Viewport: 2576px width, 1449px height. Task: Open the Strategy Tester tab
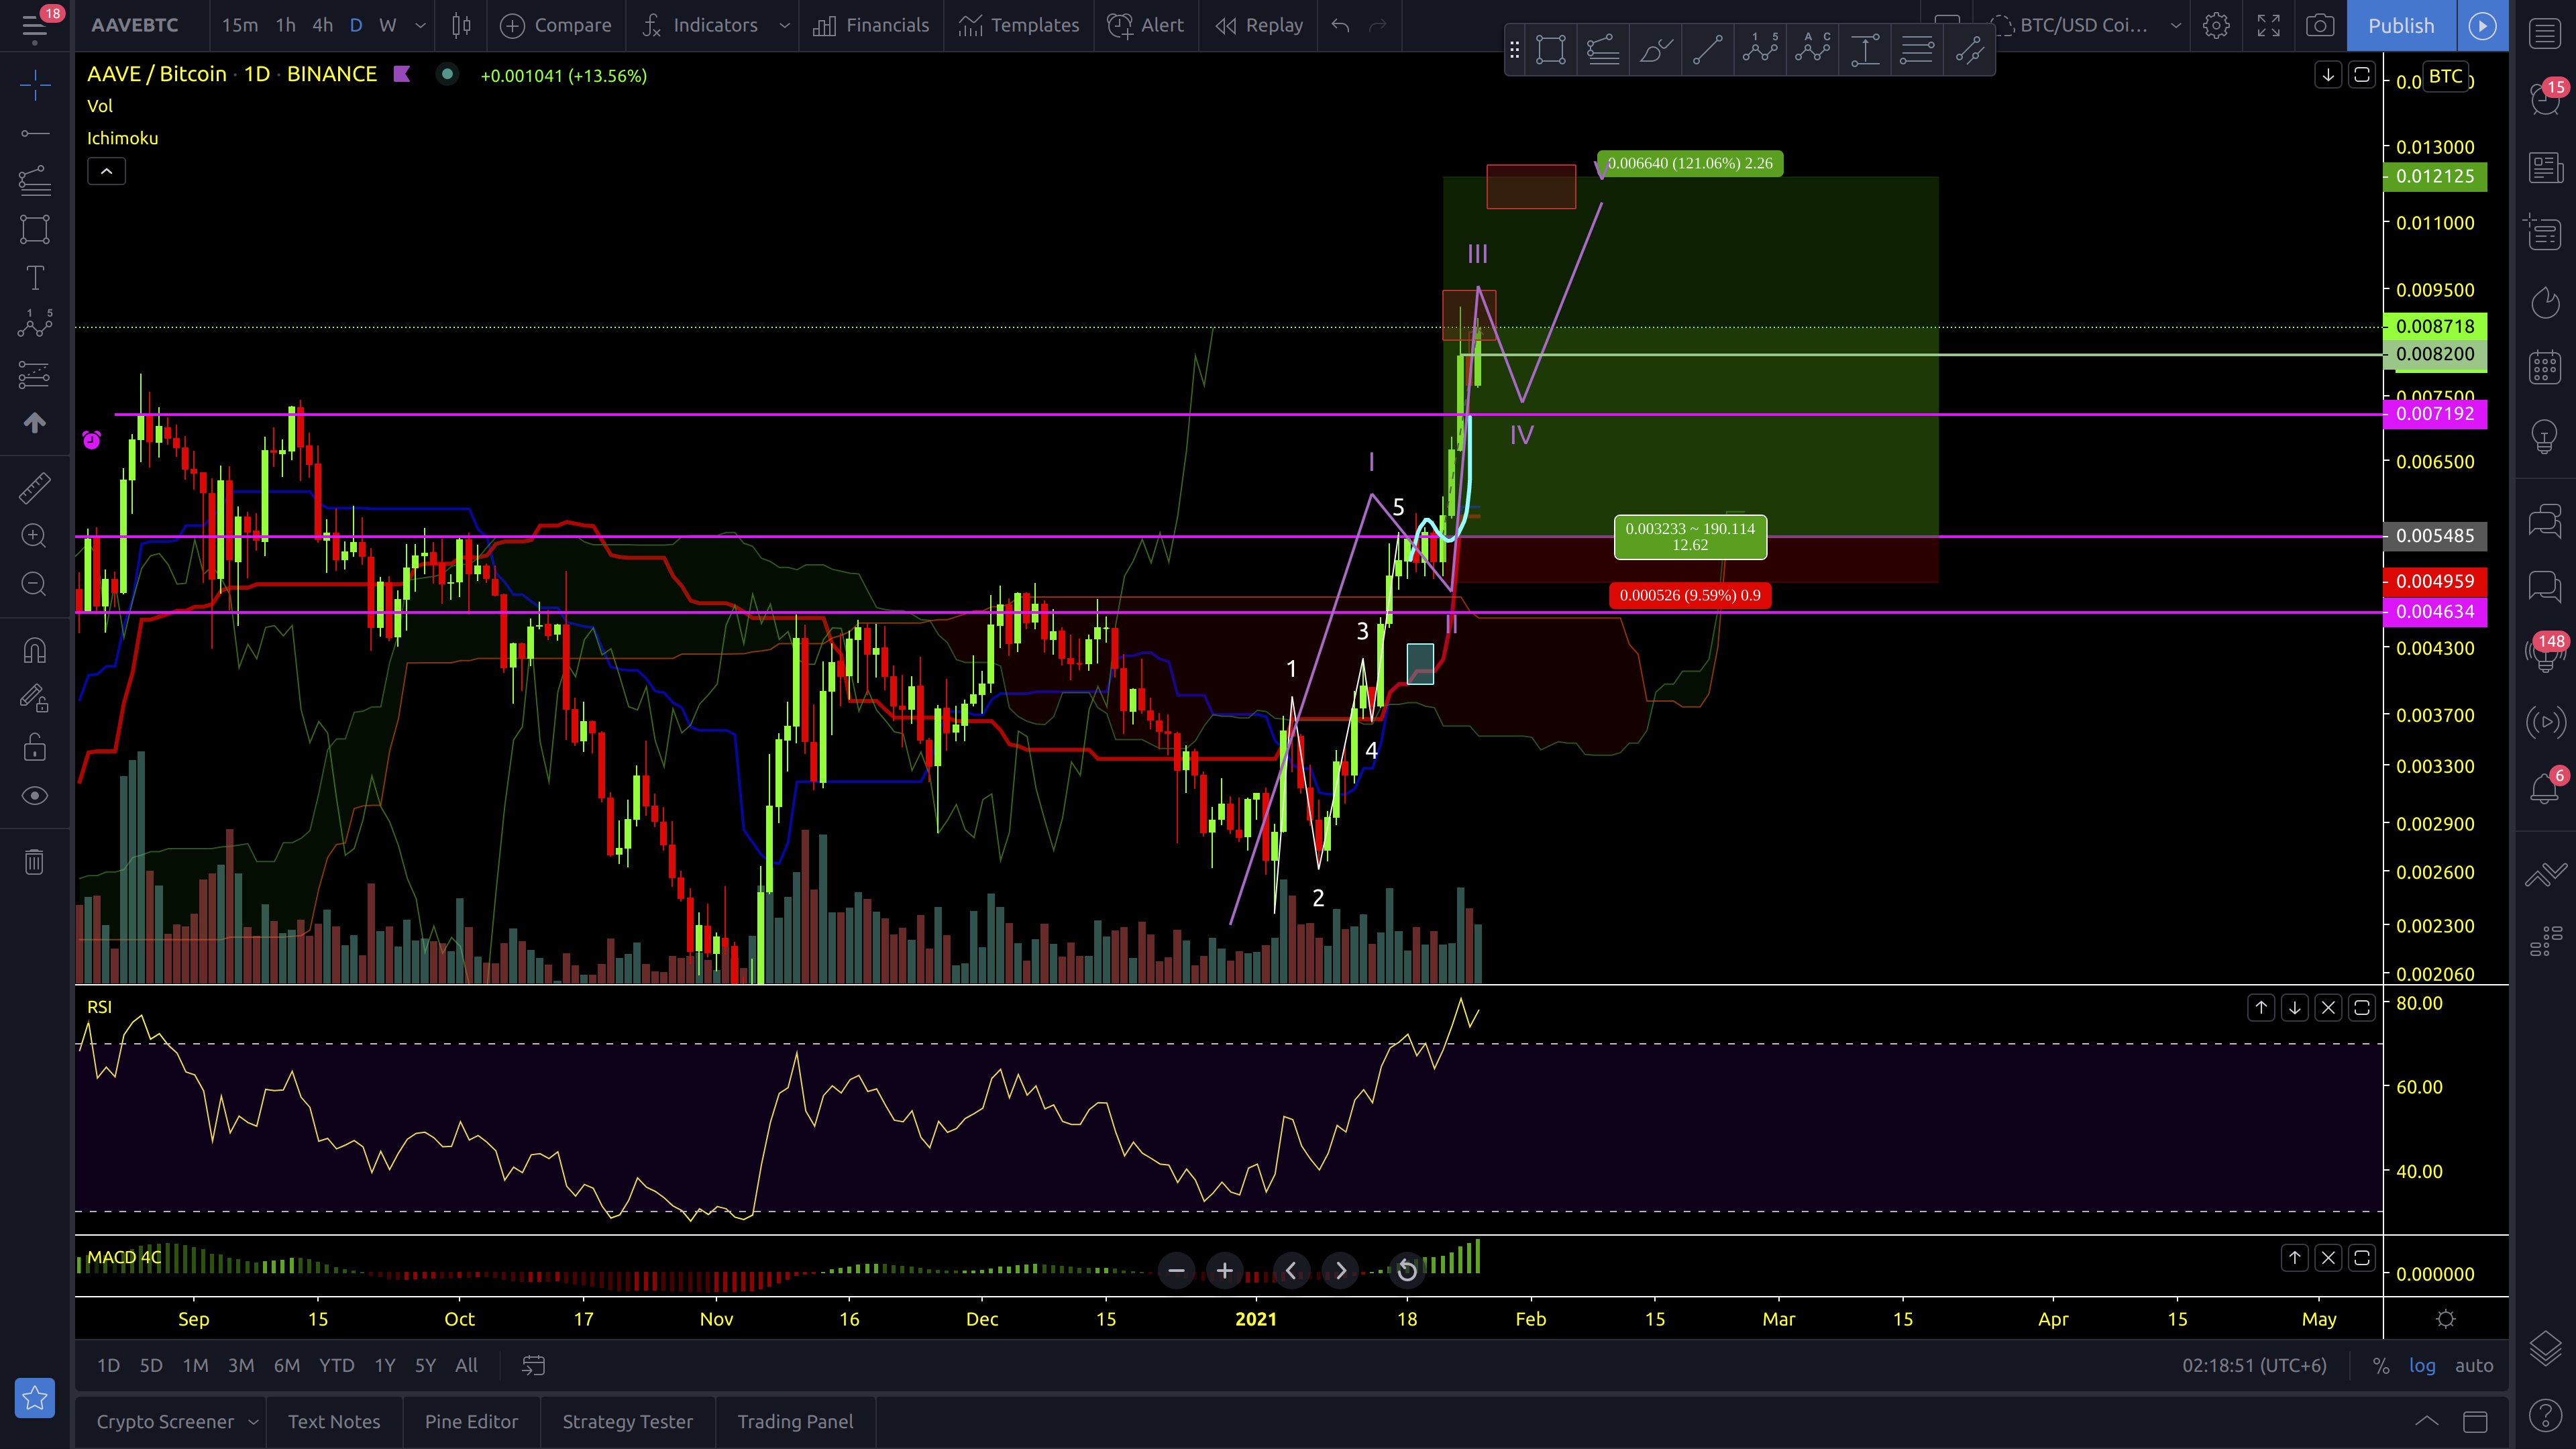627,1422
